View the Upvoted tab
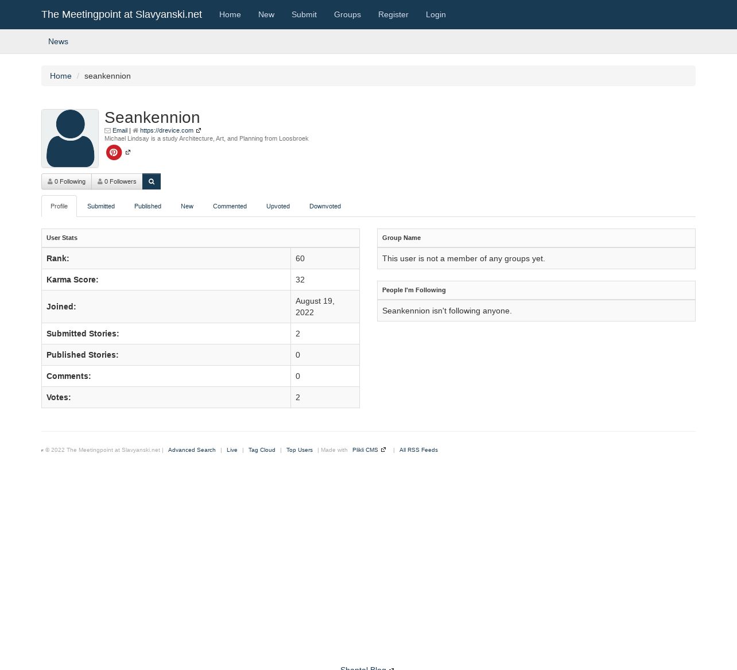The image size is (737, 670). (278, 206)
